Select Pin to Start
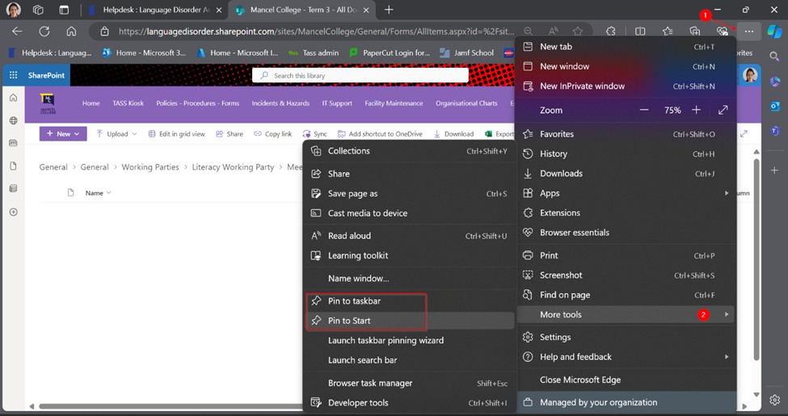Screen dimensions: 788x416 tap(349, 321)
